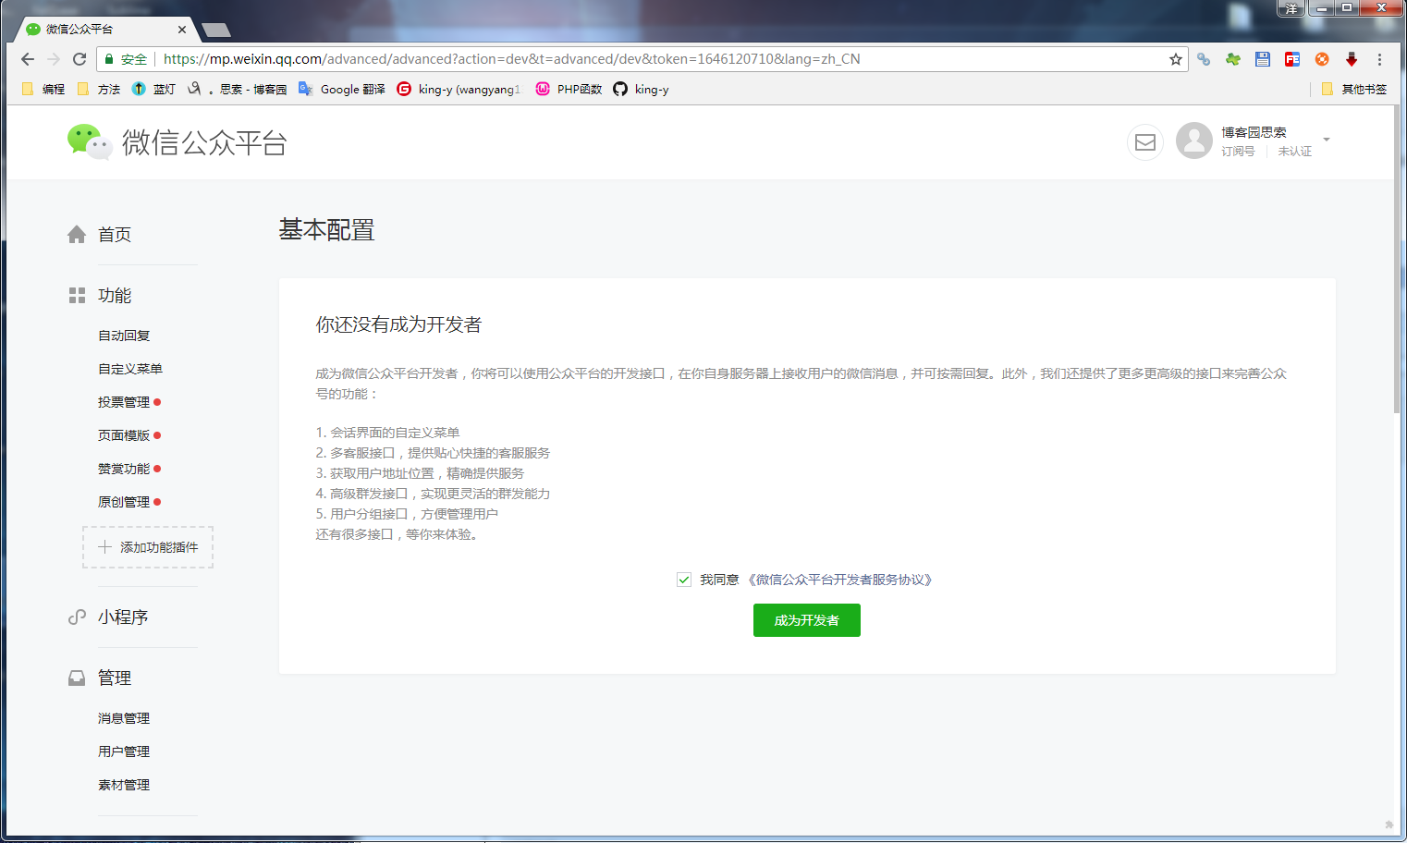Click the chain link extension icon

1204,59
